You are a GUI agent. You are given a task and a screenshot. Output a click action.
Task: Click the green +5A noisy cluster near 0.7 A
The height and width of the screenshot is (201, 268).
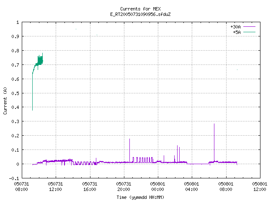(39, 61)
